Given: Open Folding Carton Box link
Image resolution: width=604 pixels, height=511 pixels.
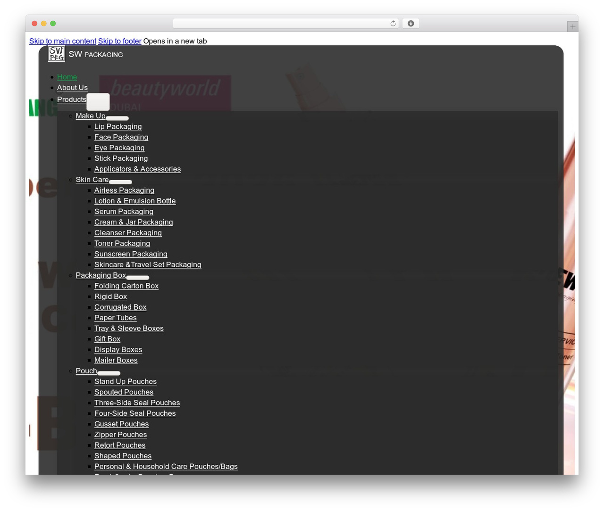Looking at the screenshot, I should pos(126,286).
